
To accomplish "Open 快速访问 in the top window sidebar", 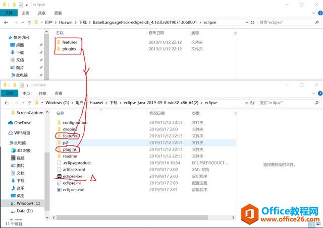I will click(x=21, y=37).
